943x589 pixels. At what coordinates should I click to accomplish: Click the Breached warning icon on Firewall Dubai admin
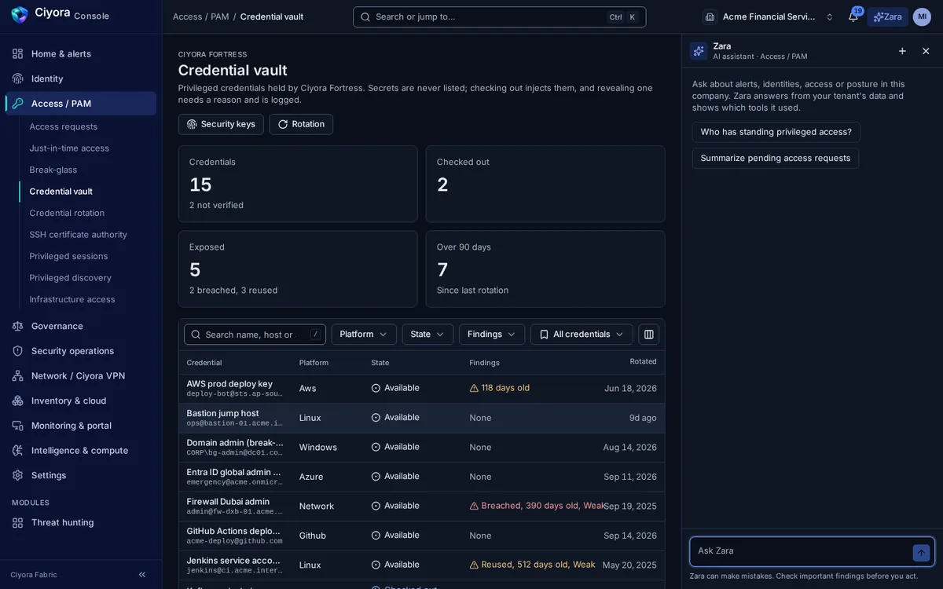(x=474, y=506)
